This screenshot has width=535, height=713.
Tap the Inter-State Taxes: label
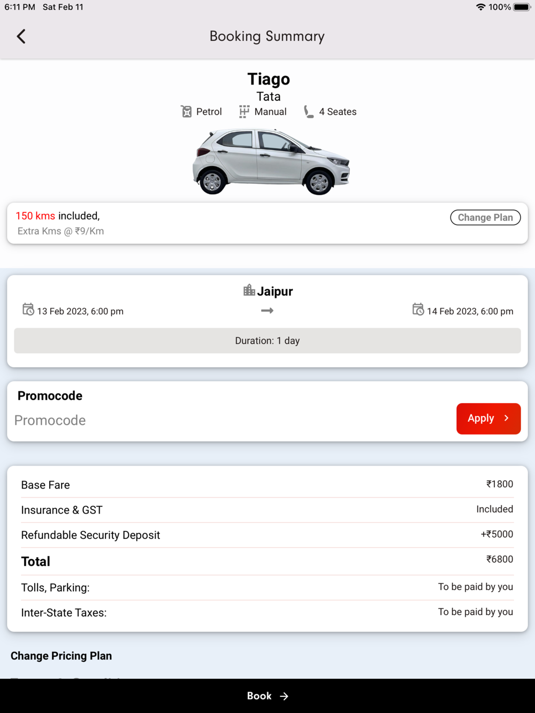(x=64, y=613)
